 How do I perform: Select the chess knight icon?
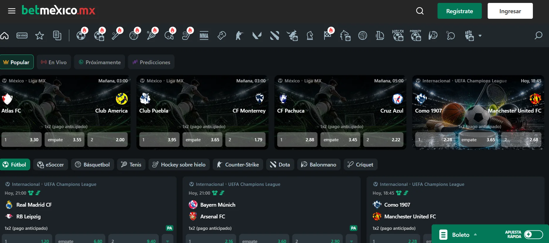(310, 36)
